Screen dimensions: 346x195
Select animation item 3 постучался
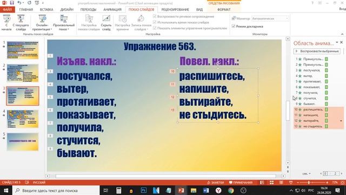point(318,70)
